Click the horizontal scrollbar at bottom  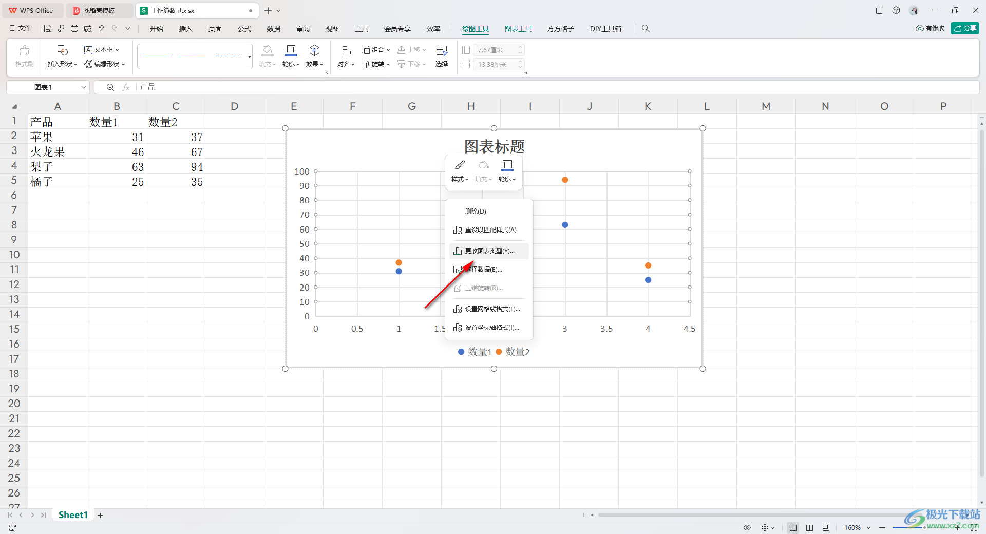click(x=760, y=515)
